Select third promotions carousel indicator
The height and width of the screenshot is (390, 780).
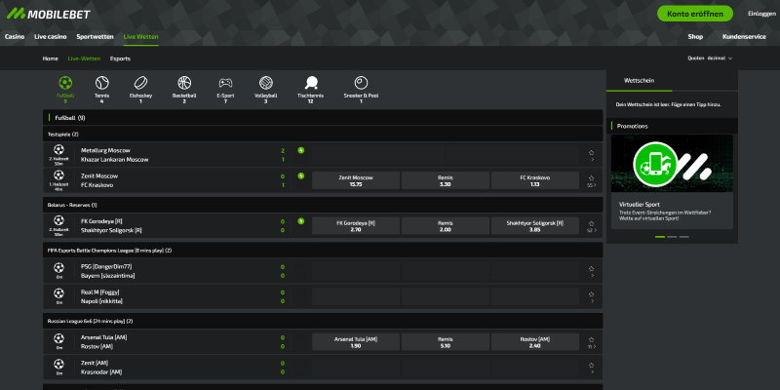[x=684, y=237]
